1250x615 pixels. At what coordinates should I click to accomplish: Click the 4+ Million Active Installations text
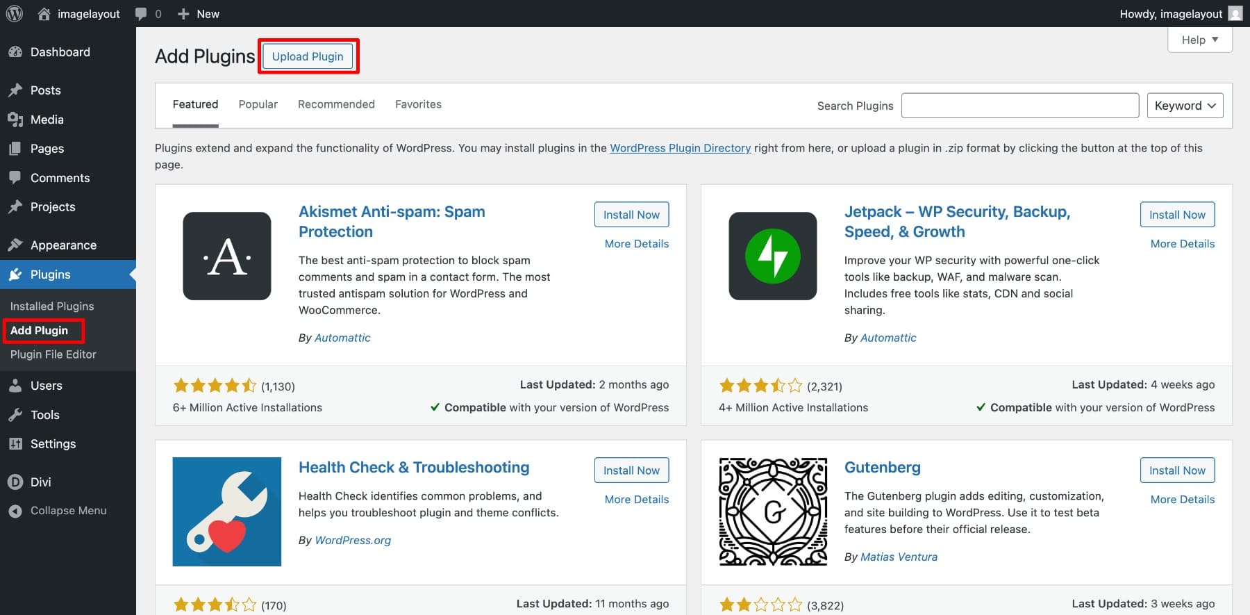tap(793, 408)
